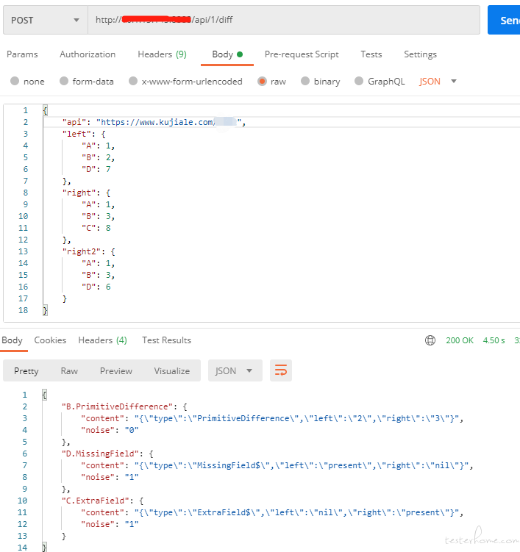Open the Authorization tab
Screen dimensions: 520x552
[x=88, y=54]
